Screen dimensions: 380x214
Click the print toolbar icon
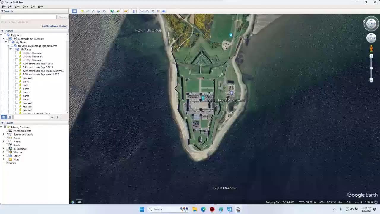coord(147,11)
